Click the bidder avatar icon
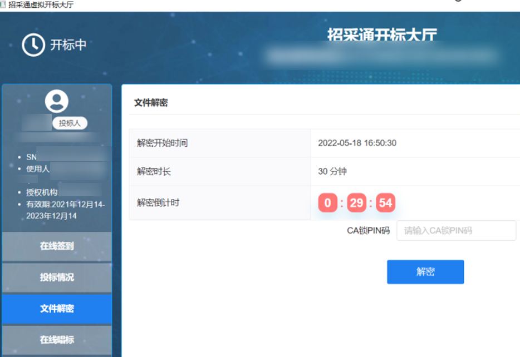520x357 pixels. point(56,101)
